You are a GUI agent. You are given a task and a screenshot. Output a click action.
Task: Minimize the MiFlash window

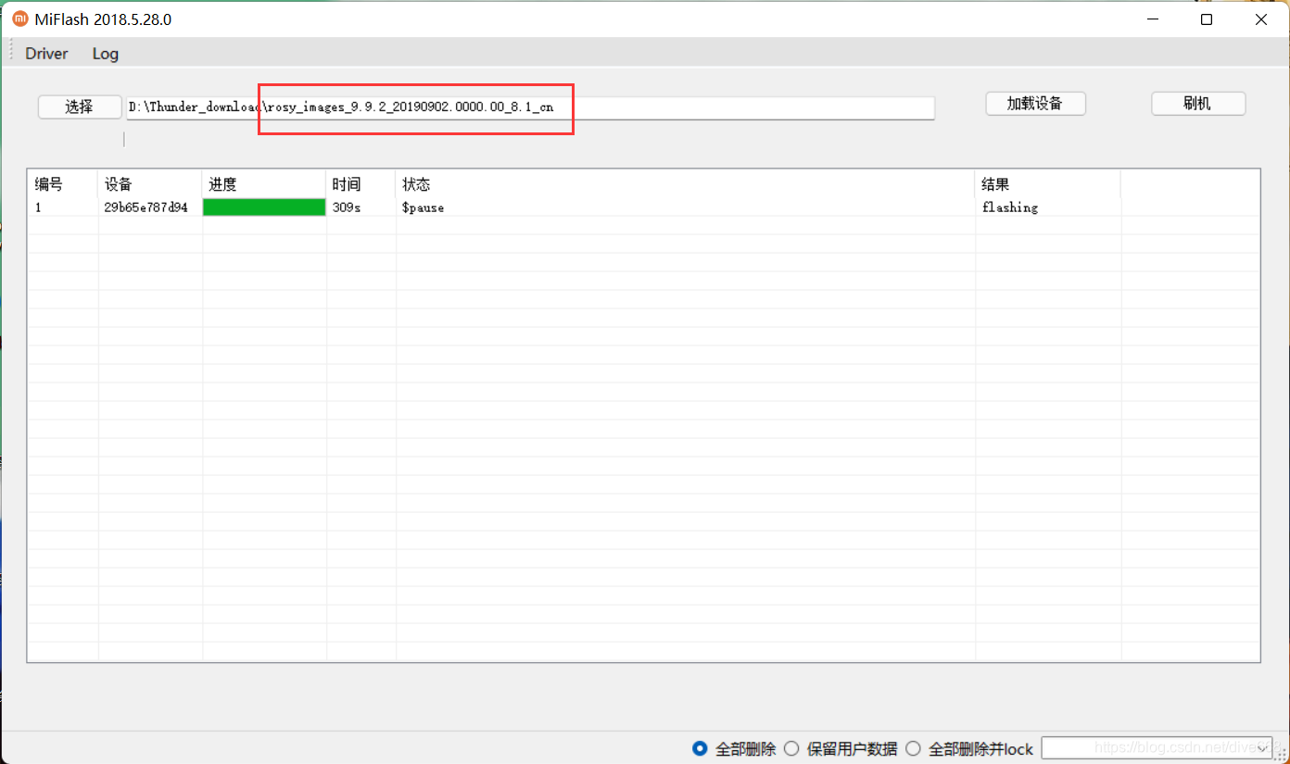pos(1153,19)
